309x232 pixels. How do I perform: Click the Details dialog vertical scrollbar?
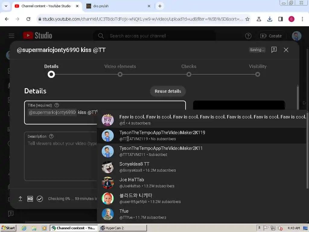(298, 97)
